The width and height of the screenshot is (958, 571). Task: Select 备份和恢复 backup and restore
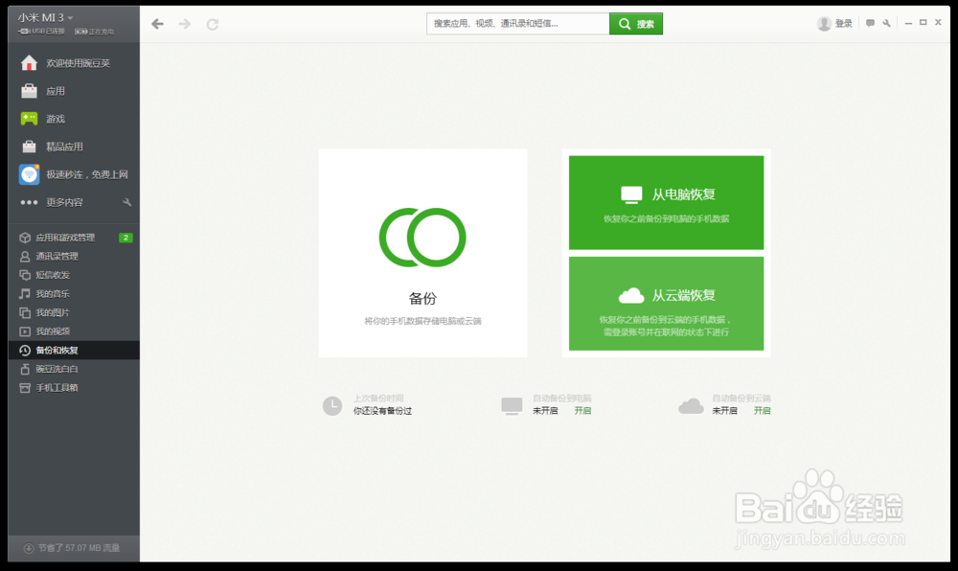coord(74,350)
